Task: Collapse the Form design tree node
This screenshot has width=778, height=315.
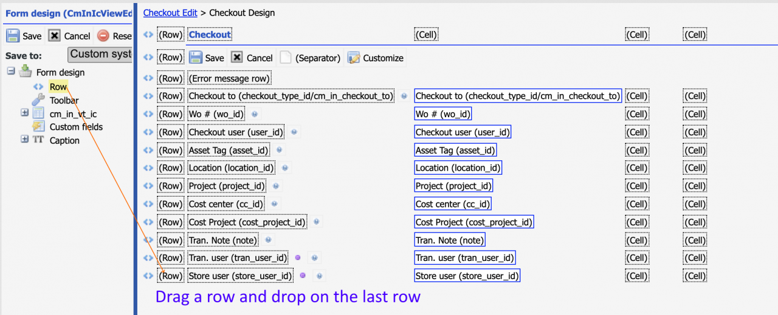Action: tap(11, 72)
